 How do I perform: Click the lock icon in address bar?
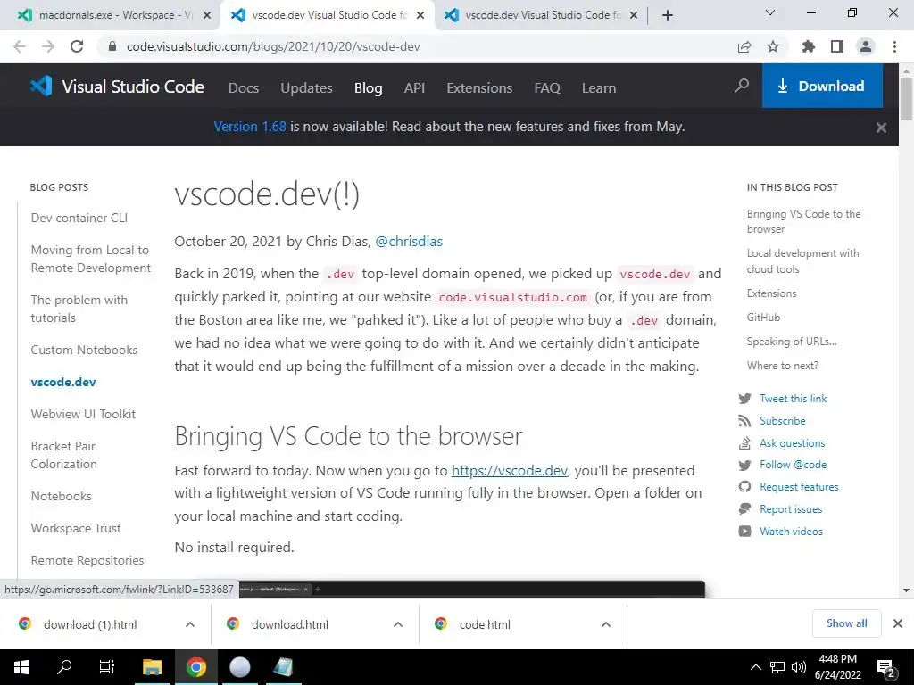[x=113, y=46]
